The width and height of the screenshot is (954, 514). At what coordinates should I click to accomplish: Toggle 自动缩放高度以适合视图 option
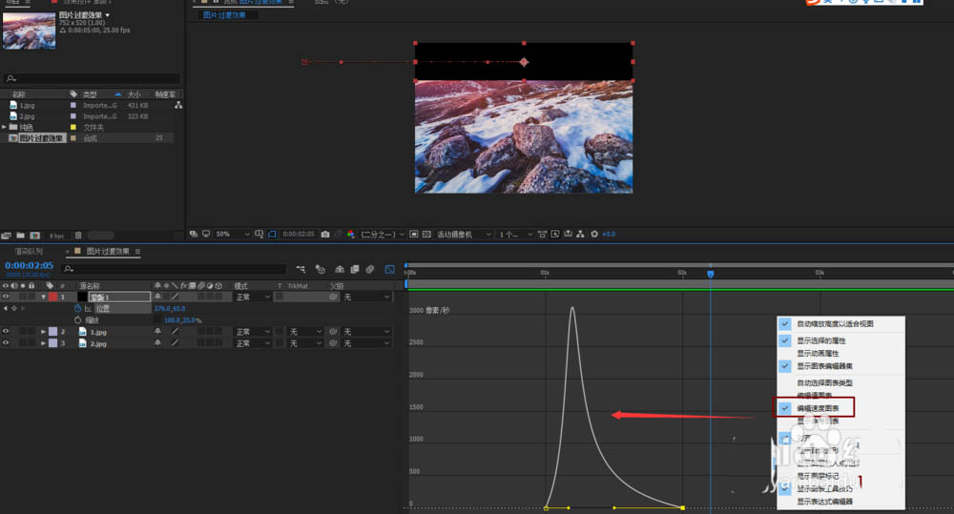point(835,324)
